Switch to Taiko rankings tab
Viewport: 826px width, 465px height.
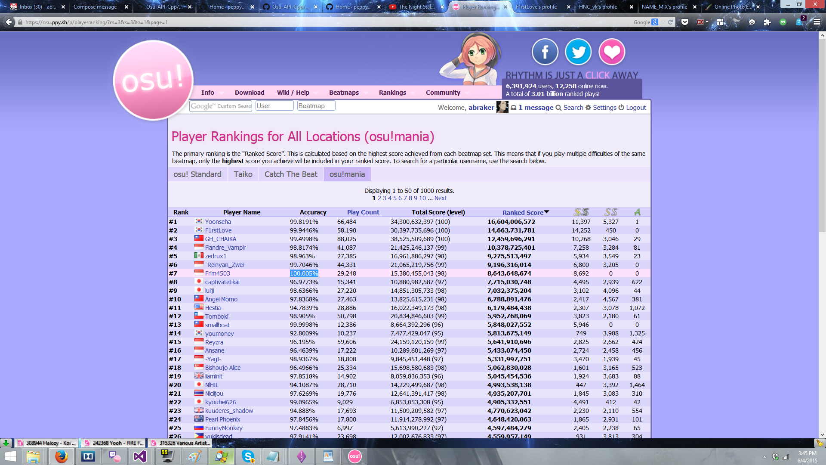point(243,174)
